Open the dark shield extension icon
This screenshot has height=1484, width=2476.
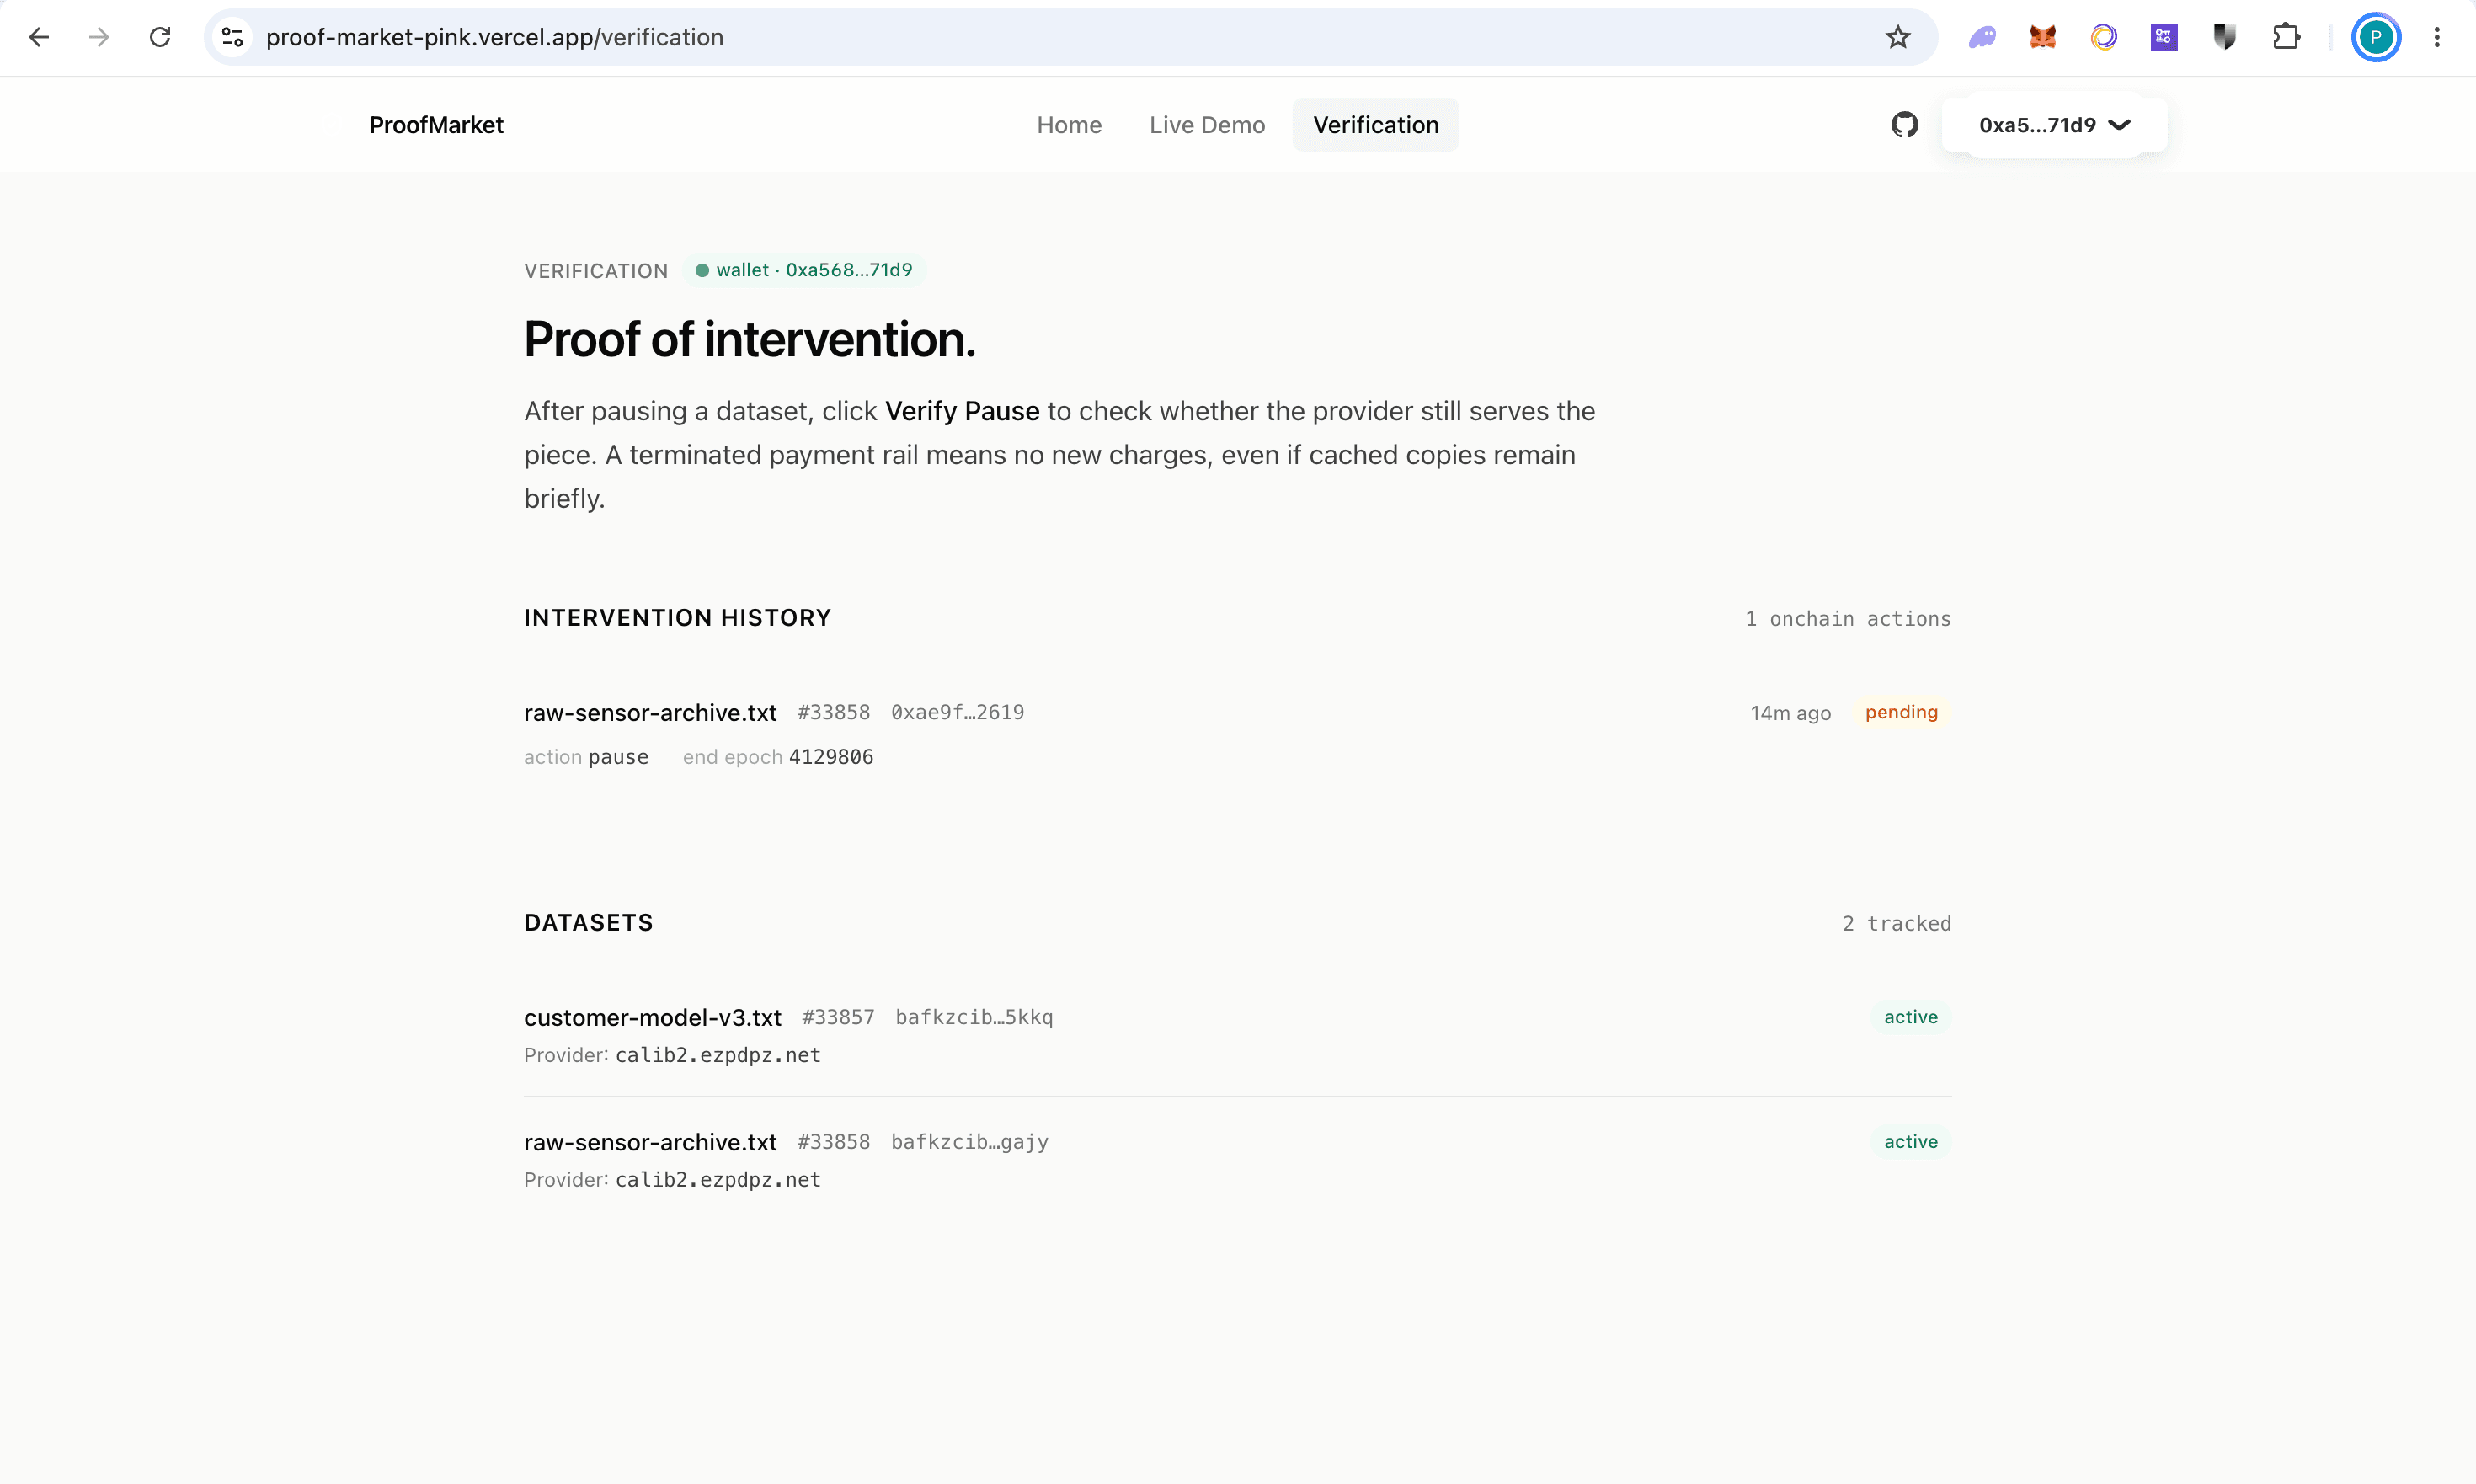(2225, 37)
